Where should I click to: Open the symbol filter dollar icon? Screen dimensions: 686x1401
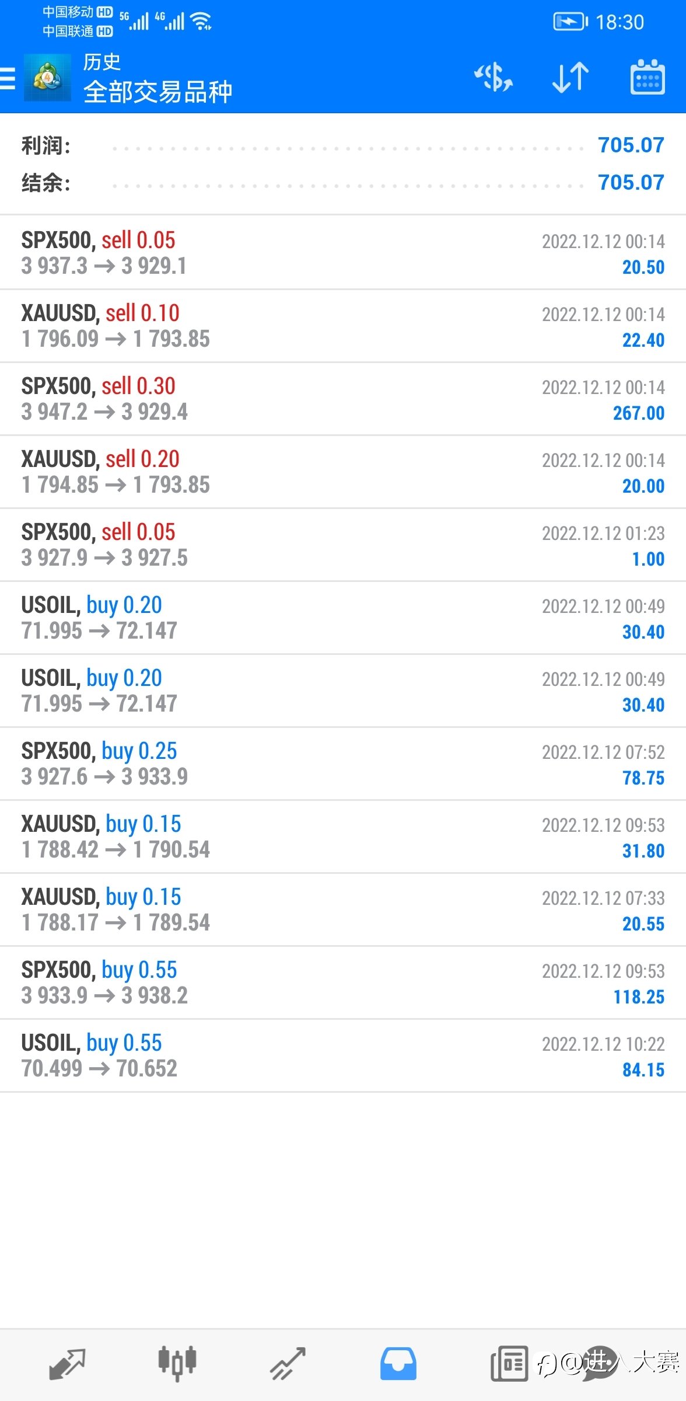(494, 78)
